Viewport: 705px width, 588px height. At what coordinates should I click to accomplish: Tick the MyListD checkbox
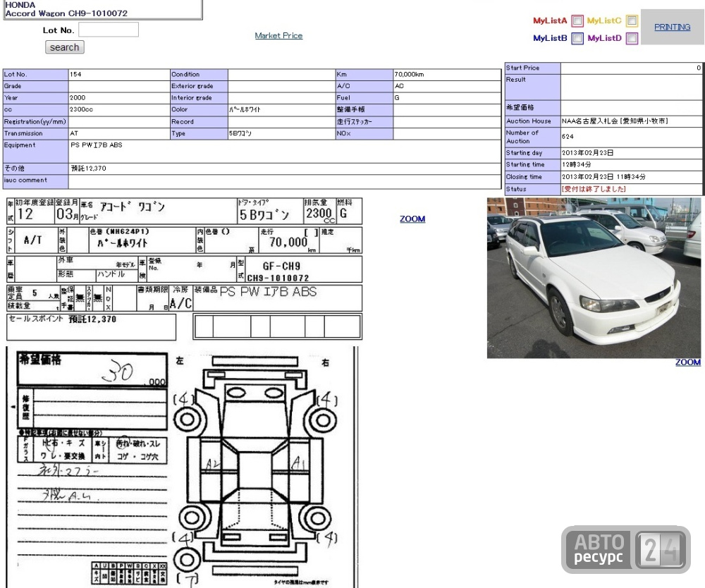[x=632, y=38]
